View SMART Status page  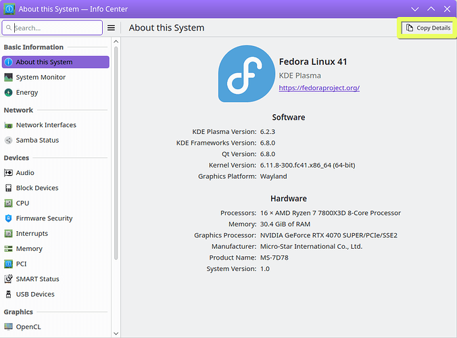[55, 279]
